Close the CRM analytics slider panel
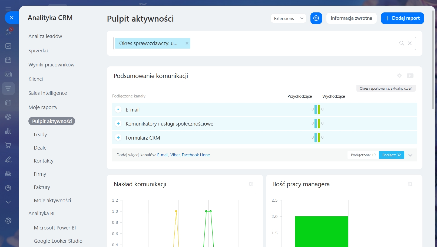 point(12,18)
